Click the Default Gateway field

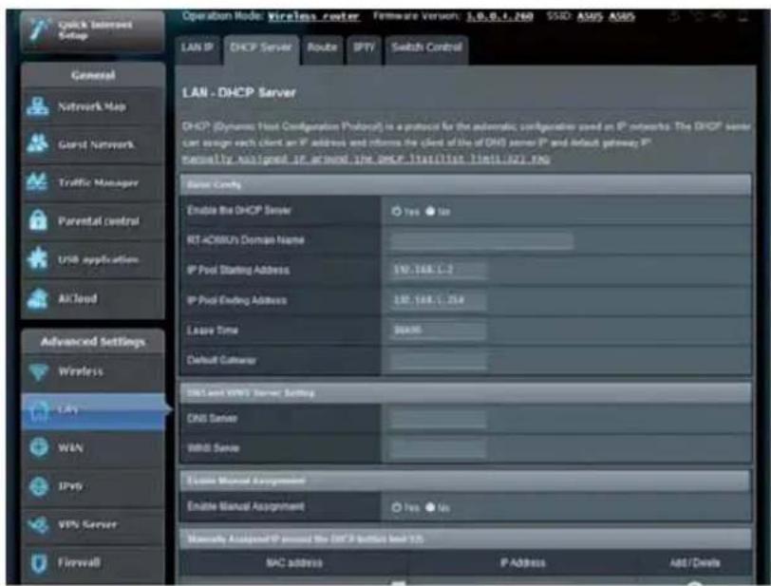click(438, 361)
